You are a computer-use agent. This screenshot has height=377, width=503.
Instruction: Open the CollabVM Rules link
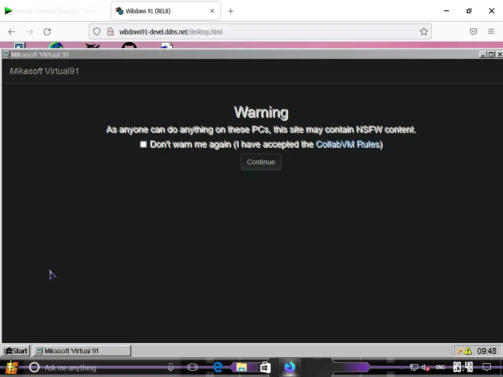[348, 144]
